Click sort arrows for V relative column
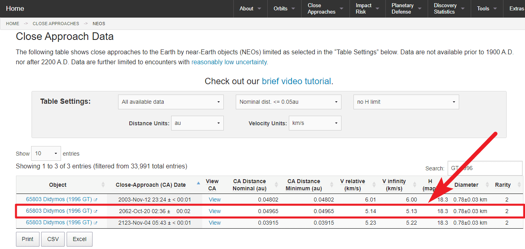Image resolution: width=525 pixels, height=249 pixels. point(374,185)
